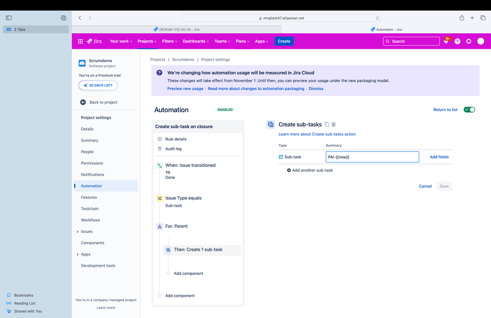491x318 pixels.
Task: Click the 30 DAYS LEFT trial button
Action: (98, 85)
